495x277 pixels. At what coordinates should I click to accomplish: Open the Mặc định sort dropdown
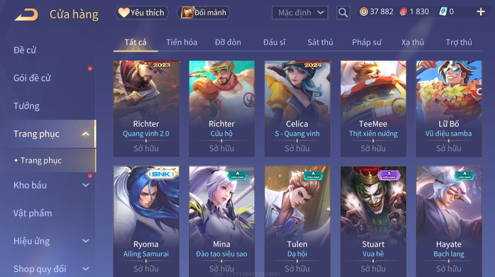pos(300,13)
